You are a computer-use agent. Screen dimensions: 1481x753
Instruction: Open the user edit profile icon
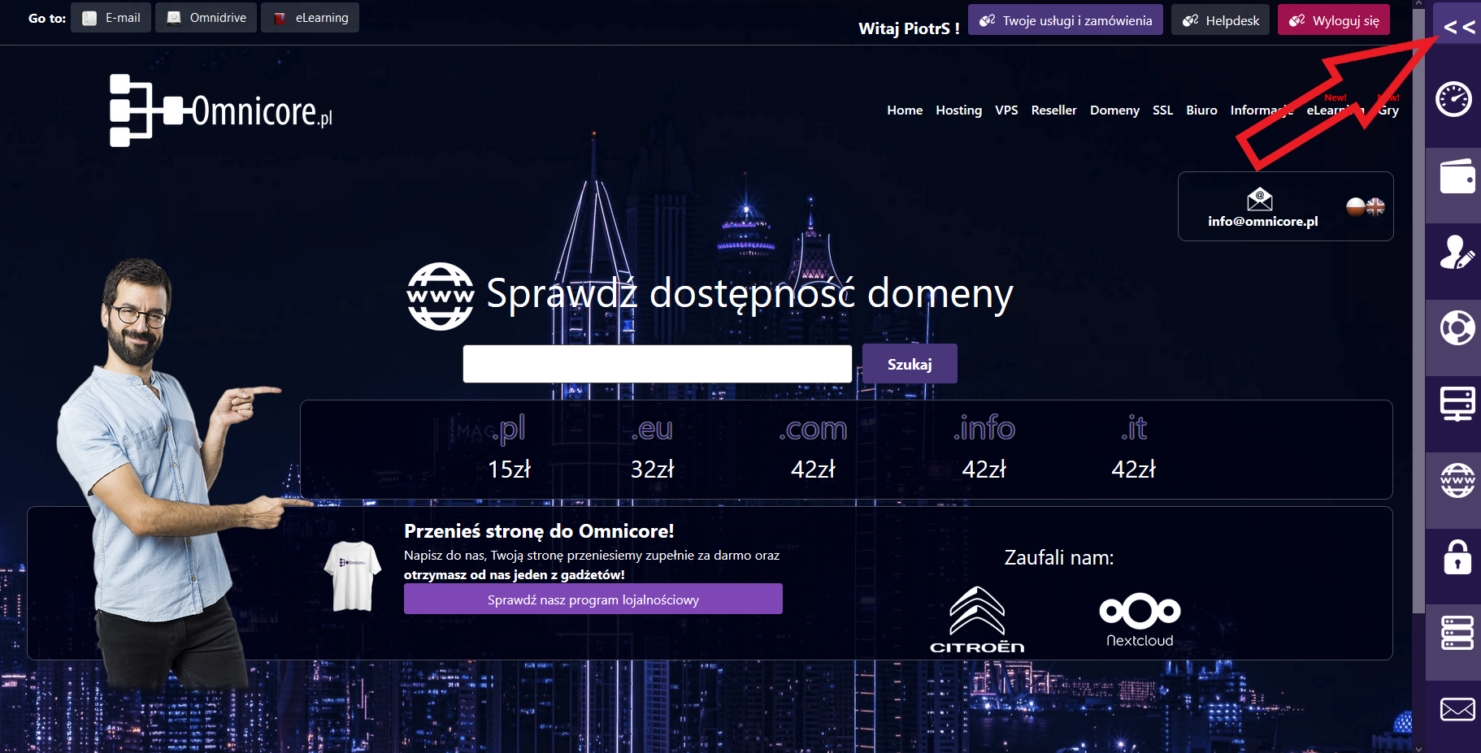click(1457, 253)
